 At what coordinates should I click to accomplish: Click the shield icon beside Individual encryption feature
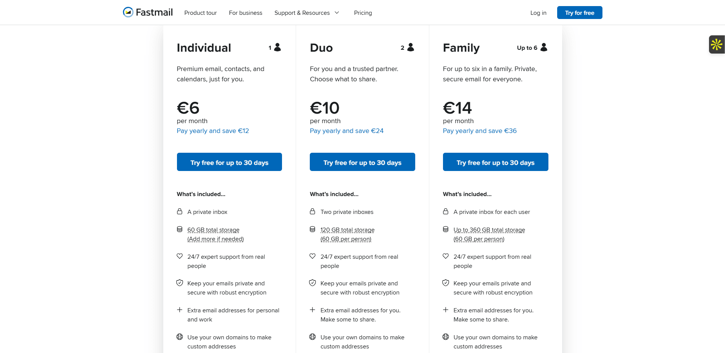click(179, 283)
